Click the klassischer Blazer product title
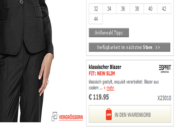The height and width of the screenshot is (140, 175). pyautogui.click(x=105, y=67)
